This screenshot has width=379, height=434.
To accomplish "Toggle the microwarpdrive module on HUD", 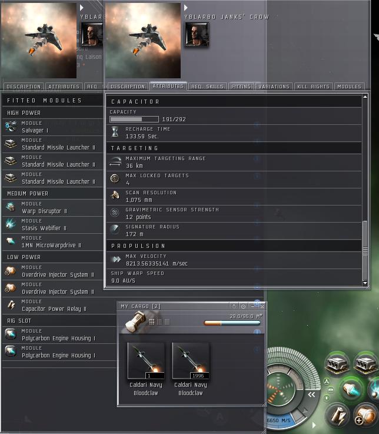I will click(x=353, y=389).
